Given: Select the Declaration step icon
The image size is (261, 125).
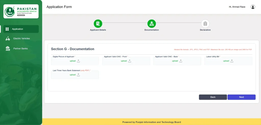Looking at the screenshot, I should (205, 24).
